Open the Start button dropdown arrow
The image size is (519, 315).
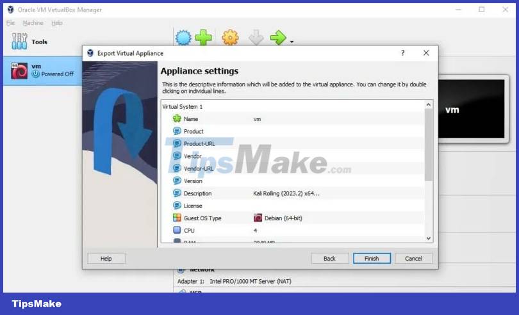point(292,42)
